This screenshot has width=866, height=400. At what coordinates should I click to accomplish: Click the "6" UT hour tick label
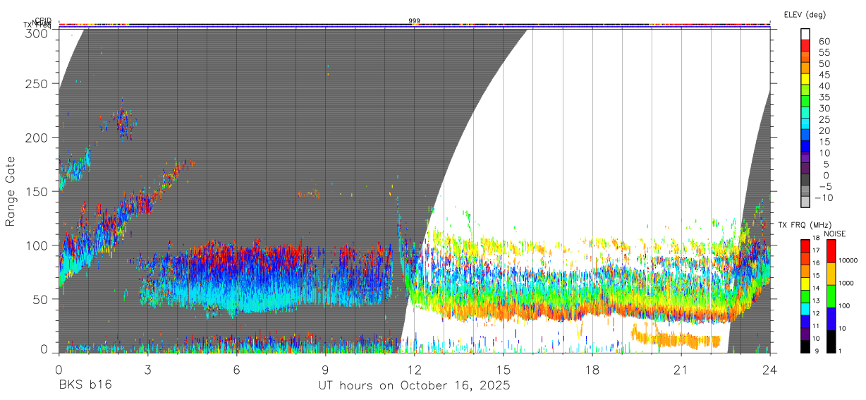click(x=236, y=370)
